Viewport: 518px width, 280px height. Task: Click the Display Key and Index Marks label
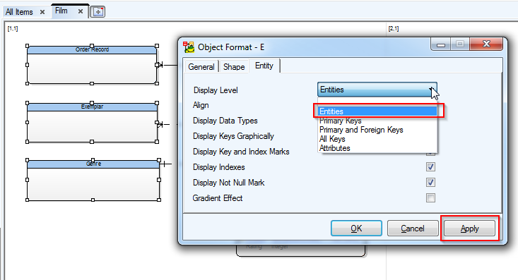(x=241, y=152)
